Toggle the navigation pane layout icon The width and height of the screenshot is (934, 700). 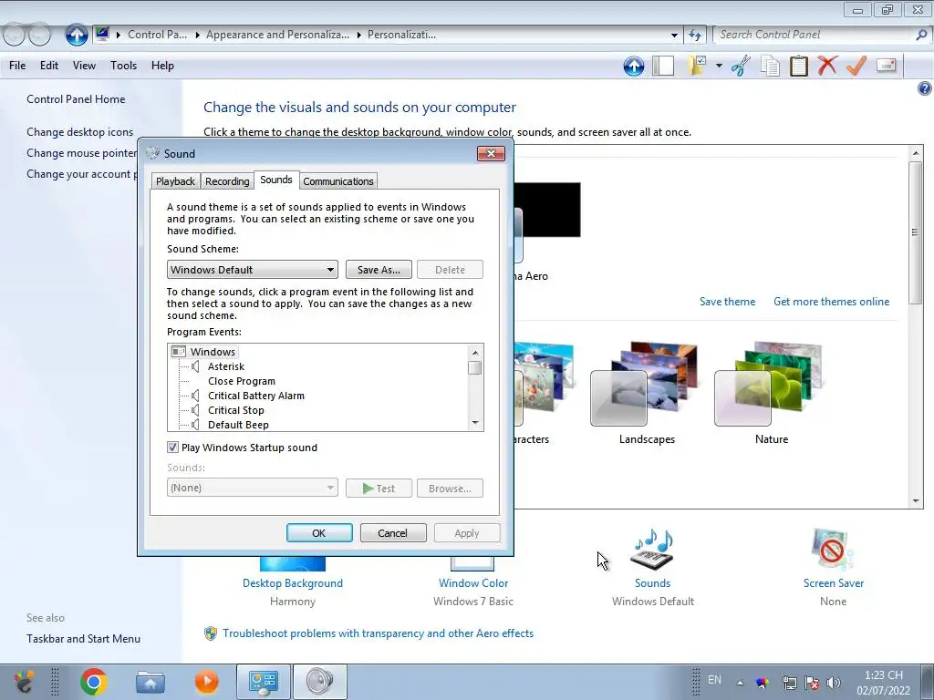(x=663, y=66)
